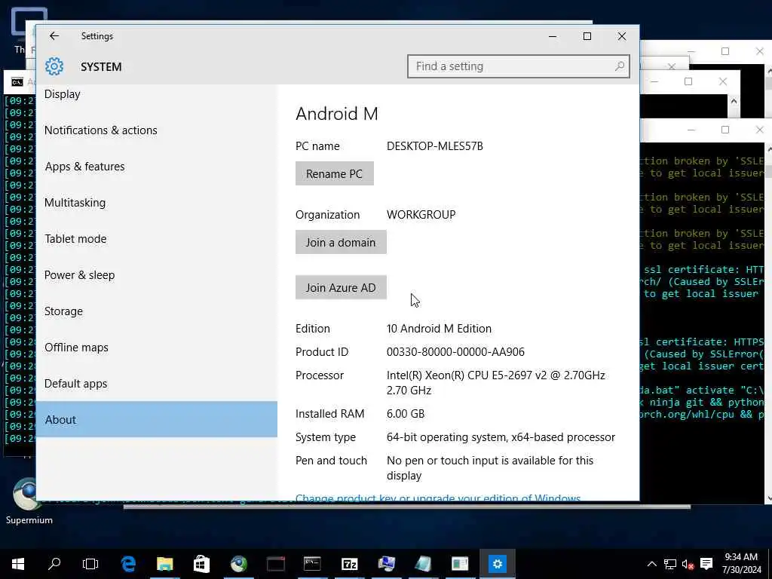
Task: Switch to the 7-Zip taskbar icon
Action: click(349, 564)
